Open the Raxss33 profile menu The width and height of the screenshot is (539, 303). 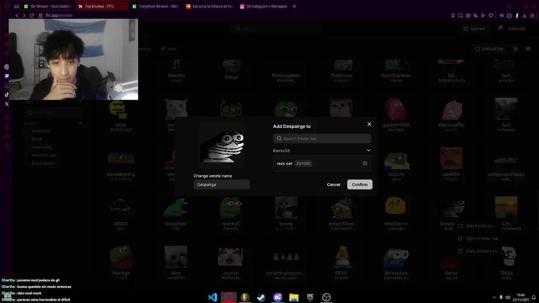pyautogui.click(x=512, y=29)
